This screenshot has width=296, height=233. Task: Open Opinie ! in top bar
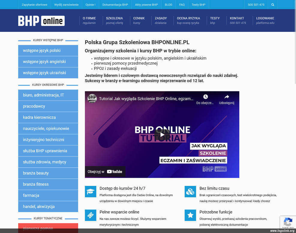click(91, 5)
